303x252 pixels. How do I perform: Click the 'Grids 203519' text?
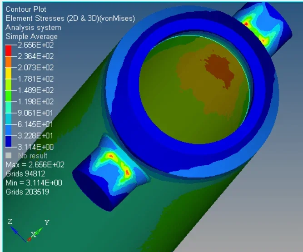27,192
